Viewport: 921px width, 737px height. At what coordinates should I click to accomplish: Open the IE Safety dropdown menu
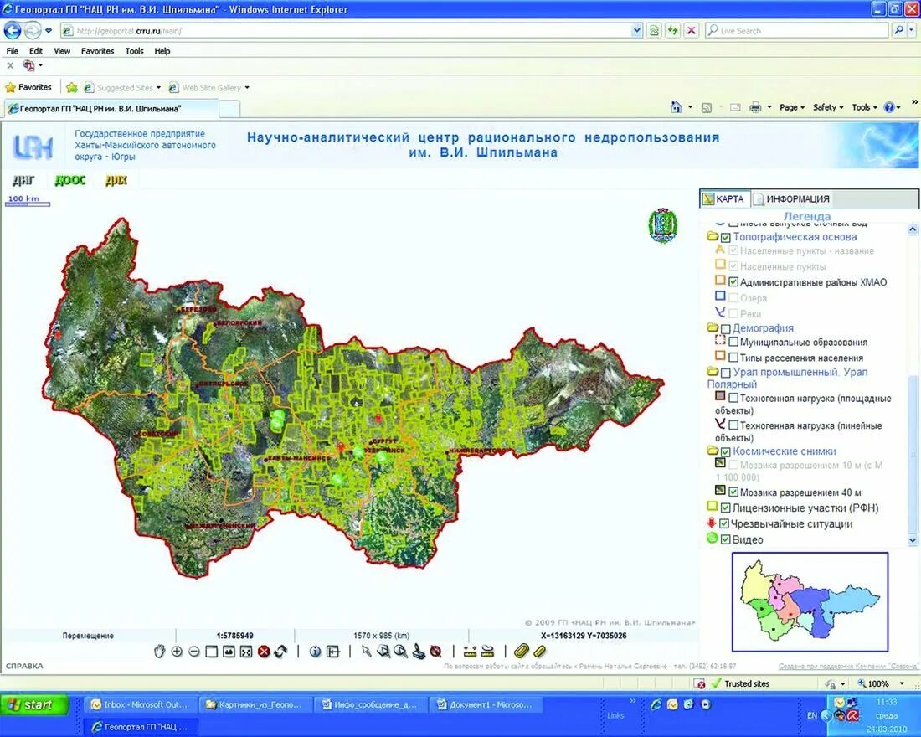pyautogui.click(x=828, y=107)
